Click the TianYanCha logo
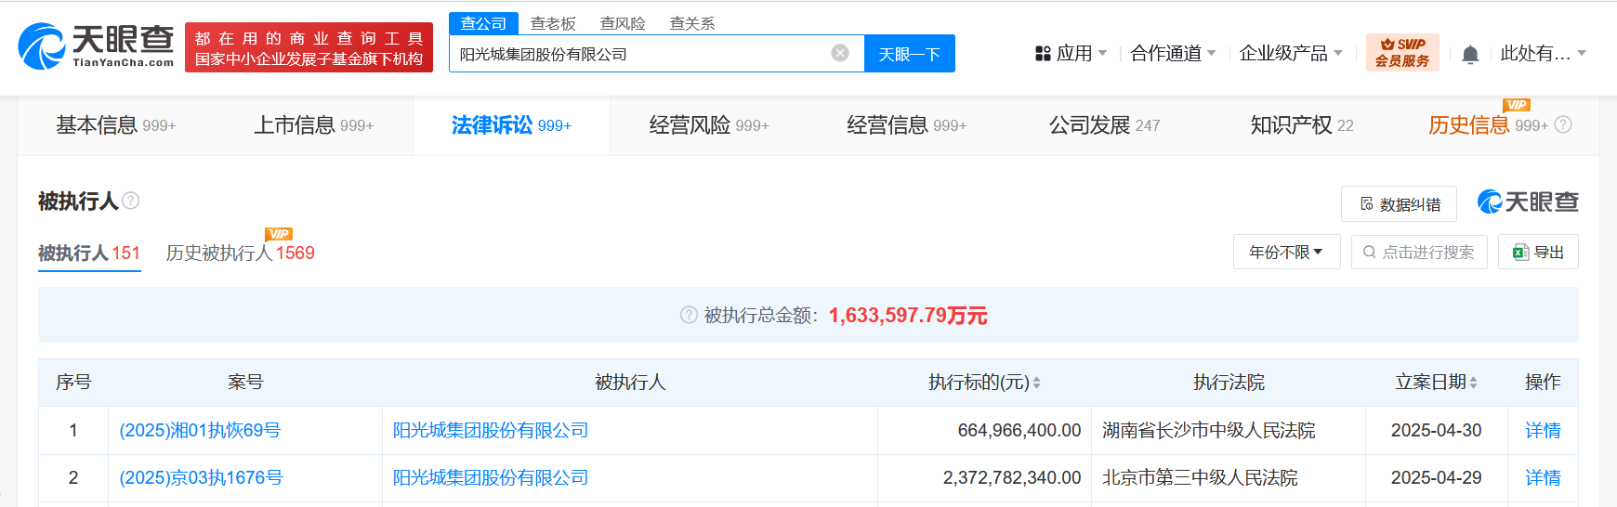The width and height of the screenshot is (1617, 507). point(97,46)
